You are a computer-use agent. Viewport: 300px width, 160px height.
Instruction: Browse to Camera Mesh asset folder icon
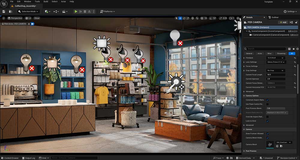pos(281,146)
